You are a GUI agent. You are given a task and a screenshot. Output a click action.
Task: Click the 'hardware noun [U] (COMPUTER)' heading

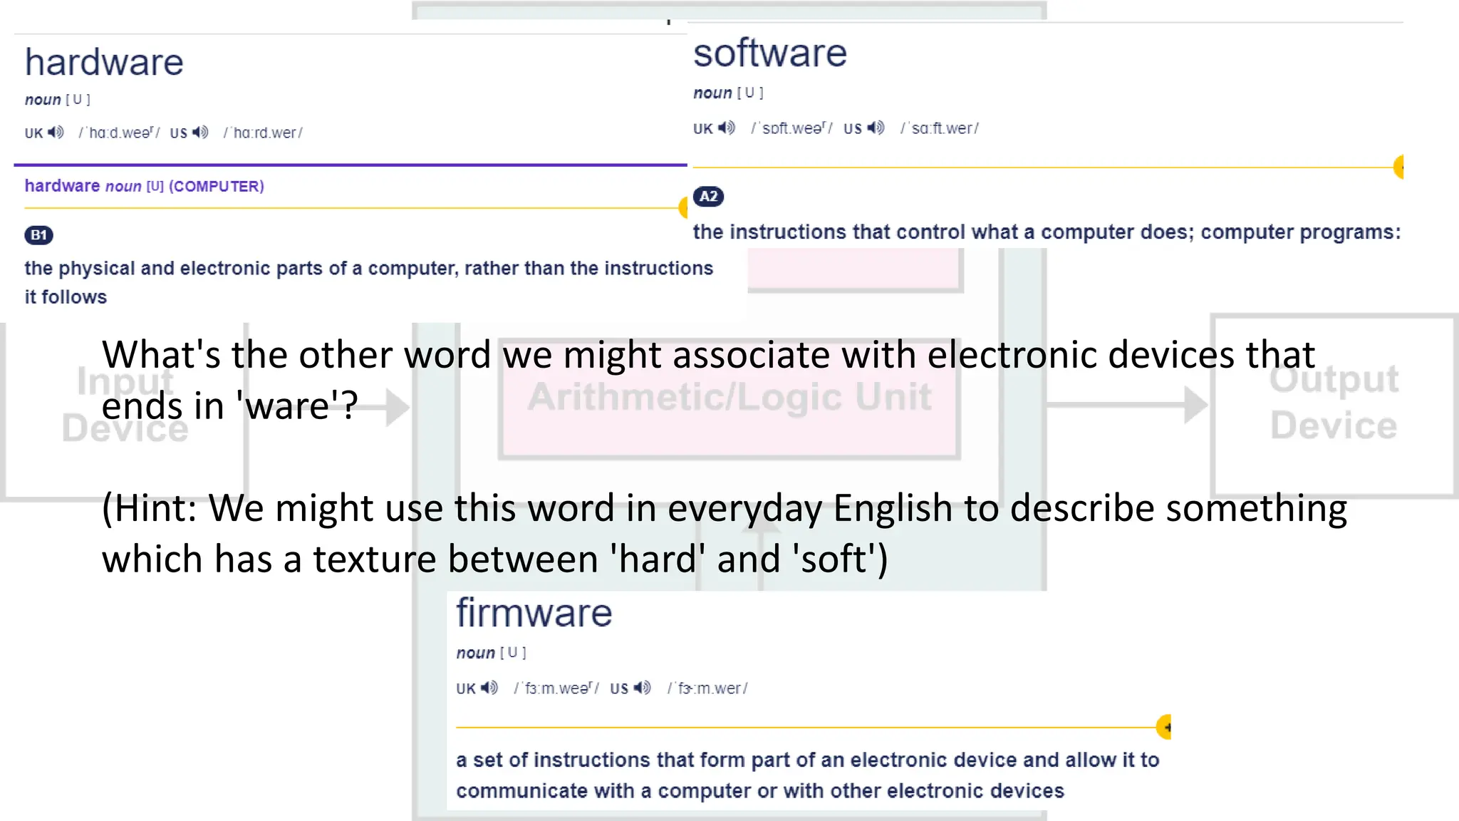point(145,186)
